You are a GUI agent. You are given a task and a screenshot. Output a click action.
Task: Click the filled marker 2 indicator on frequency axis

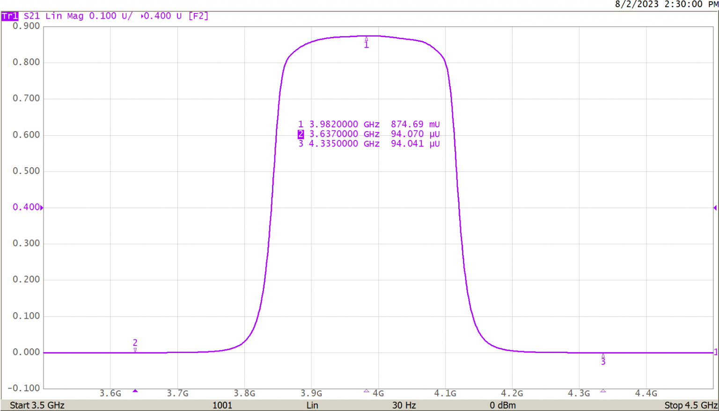(x=135, y=391)
